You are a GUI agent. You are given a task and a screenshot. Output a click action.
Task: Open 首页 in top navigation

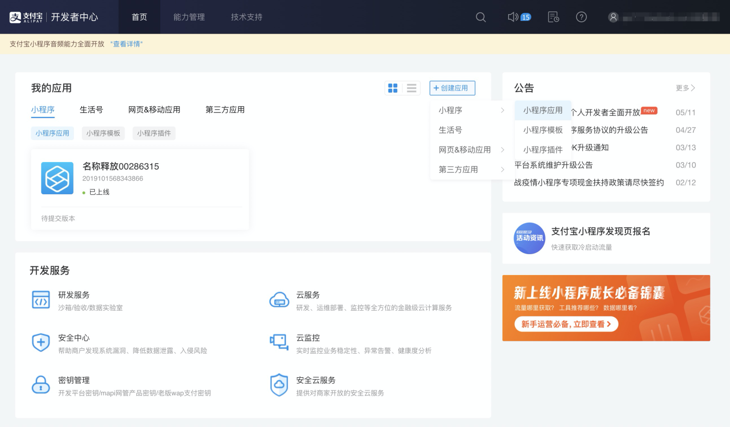[x=139, y=17]
